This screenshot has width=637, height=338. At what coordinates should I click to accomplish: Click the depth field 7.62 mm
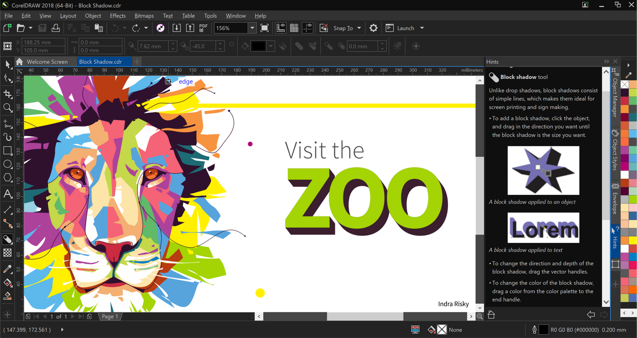153,46
